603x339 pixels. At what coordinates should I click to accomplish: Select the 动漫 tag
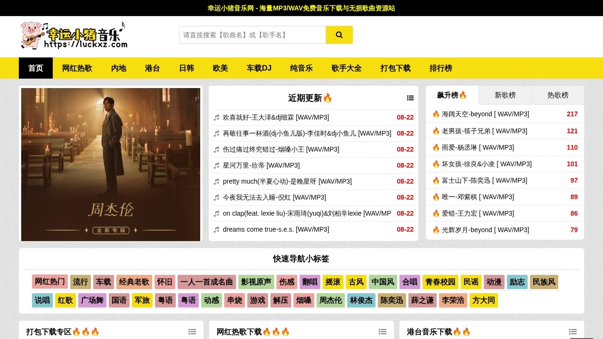click(x=494, y=282)
